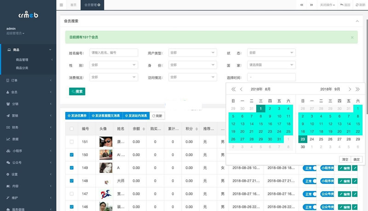Go to next month in date picker
368x211 pixels.
pos(350,89)
